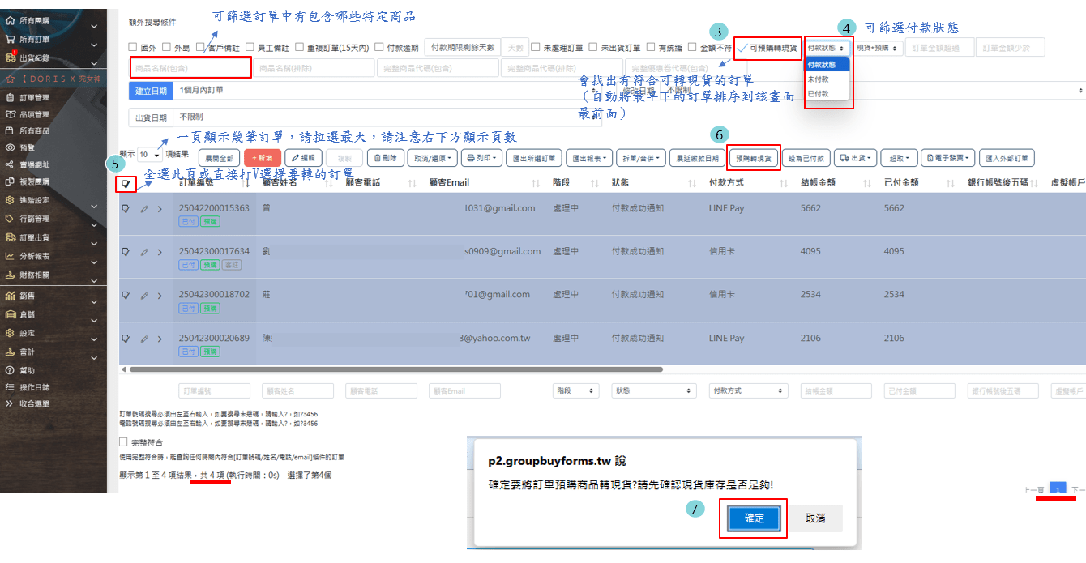
Task: Open 訂單管理 in the sidebar
Action: coord(34,97)
